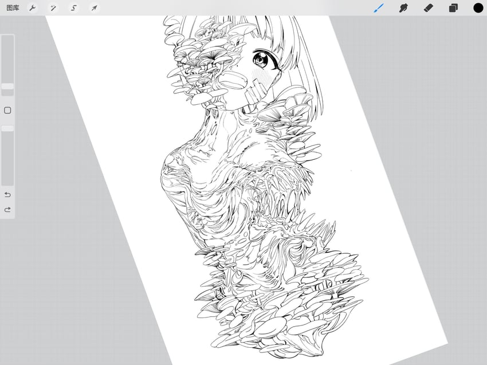Viewport: 487px width, 365px height.
Task: Open the black color picker circle
Action: 478,8
